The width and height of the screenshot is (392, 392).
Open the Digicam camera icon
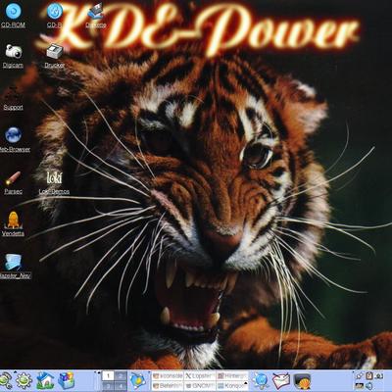tap(13, 56)
